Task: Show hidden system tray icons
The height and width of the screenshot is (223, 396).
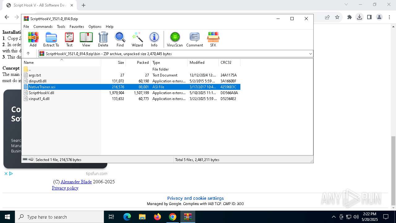Action: (334, 217)
